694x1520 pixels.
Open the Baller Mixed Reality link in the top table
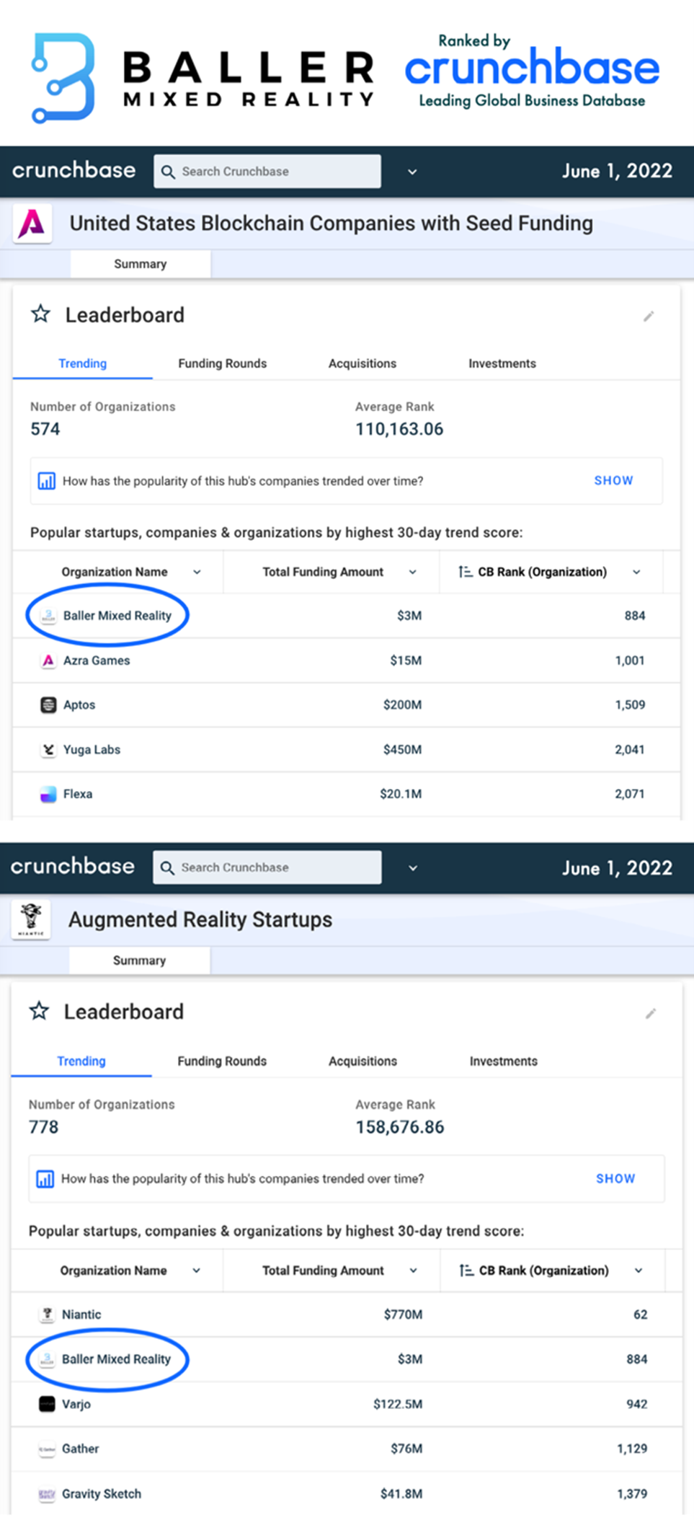coord(117,616)
